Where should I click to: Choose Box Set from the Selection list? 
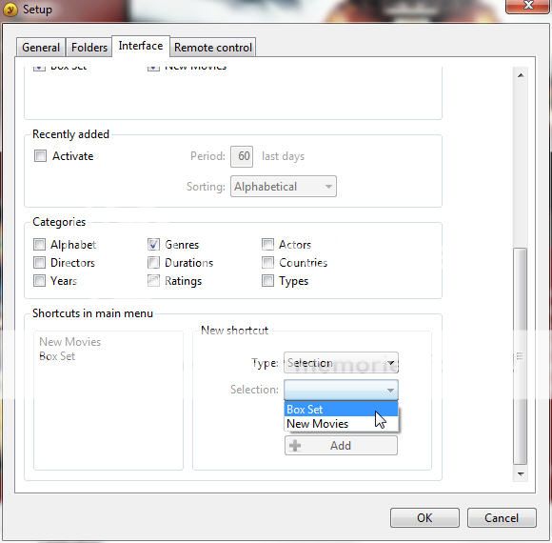coord(341,409)
